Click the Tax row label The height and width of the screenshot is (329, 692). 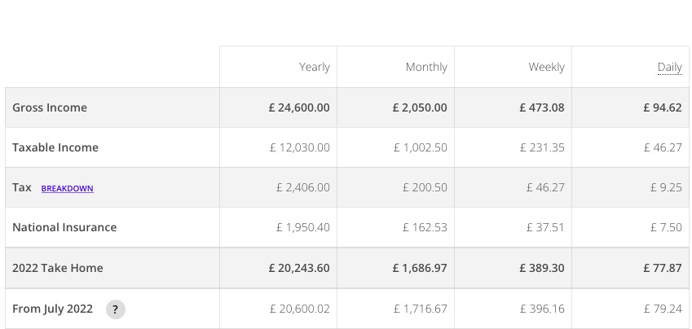pos(22,187)
